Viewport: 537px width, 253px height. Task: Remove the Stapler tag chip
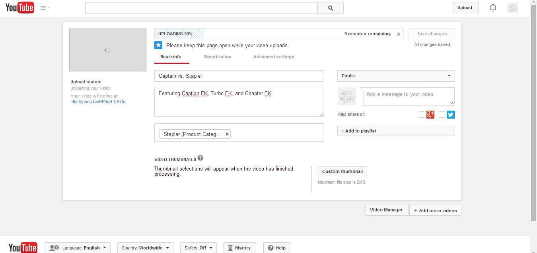[x=227, y=134]
